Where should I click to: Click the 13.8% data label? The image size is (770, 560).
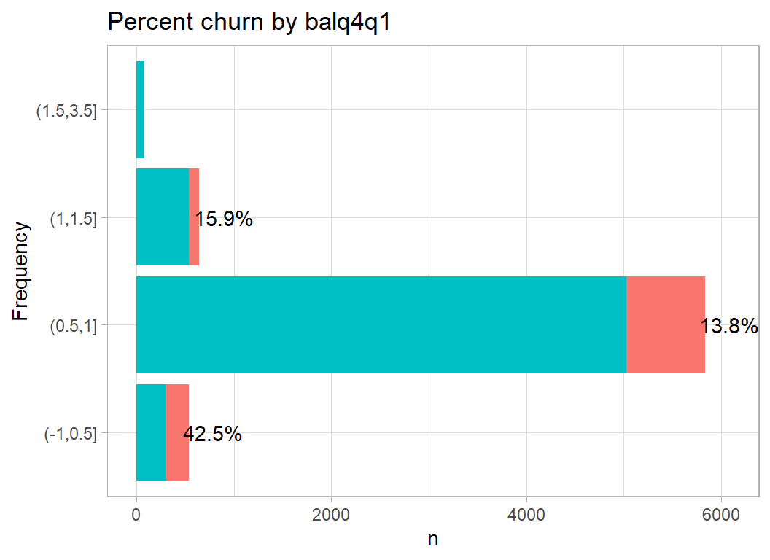click(x=729, y=326)
